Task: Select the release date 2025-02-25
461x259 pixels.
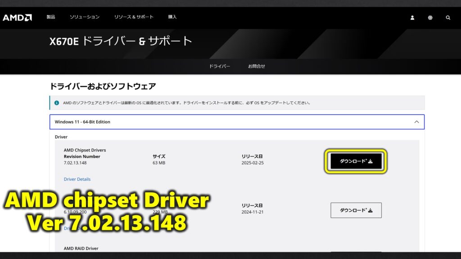Action: point(253,163)
